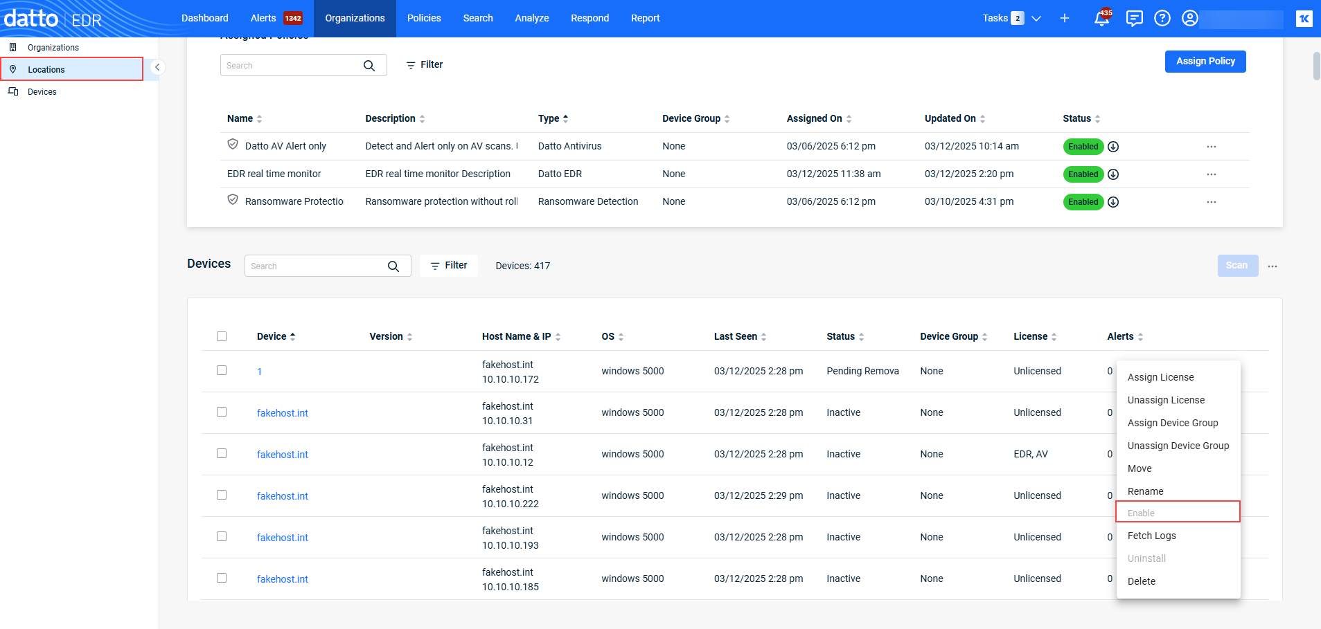Click the download icon for Datto AV Alert only

[x=1113, y=147]
